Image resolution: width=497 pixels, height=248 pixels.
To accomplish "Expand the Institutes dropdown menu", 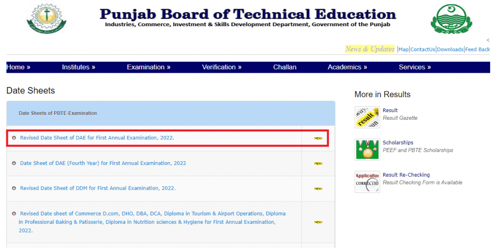I will click(x=78, y=67).
